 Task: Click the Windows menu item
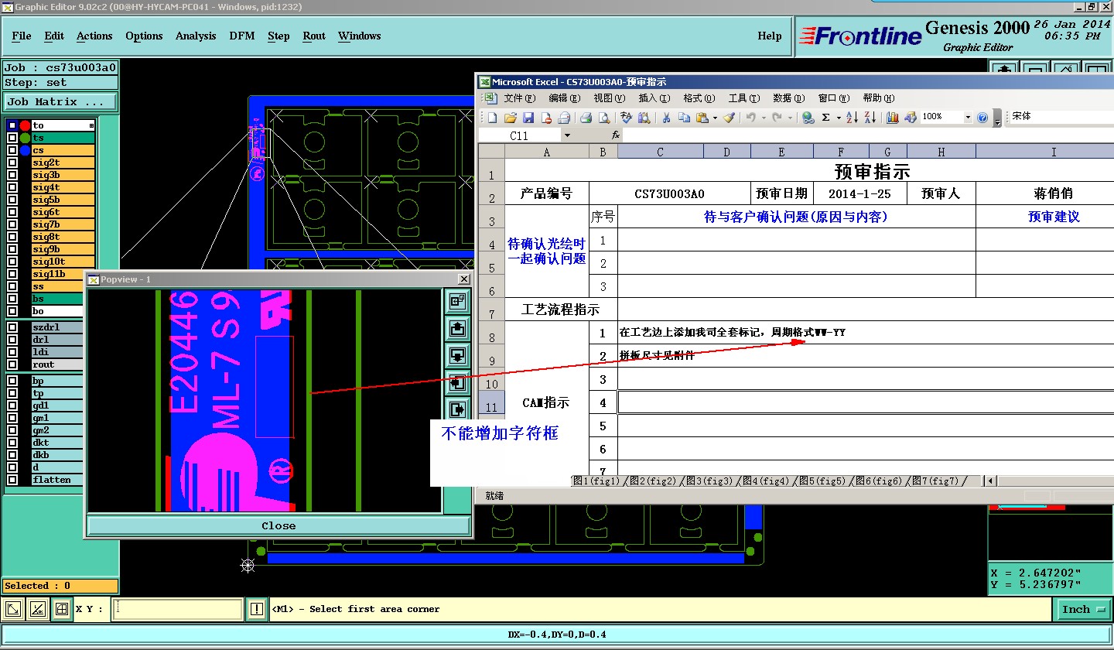(359, 36)
